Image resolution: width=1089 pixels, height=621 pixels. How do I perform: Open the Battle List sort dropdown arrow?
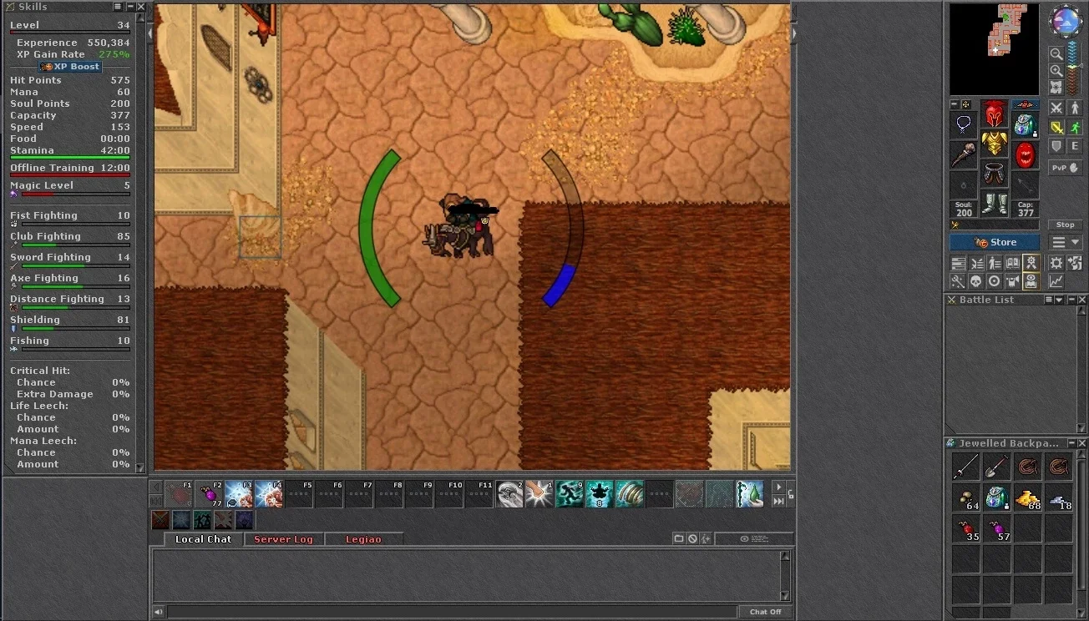1059,300
